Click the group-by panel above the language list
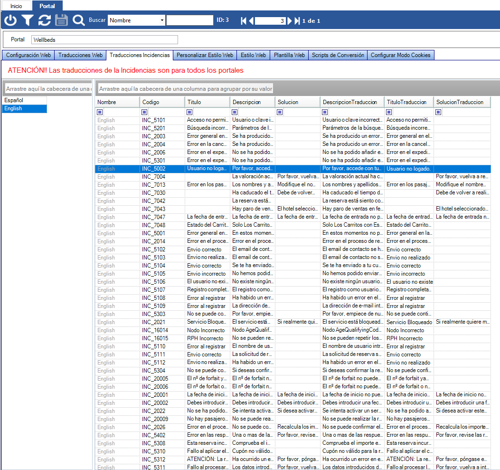Screen dimensions: 500x470 48,89
